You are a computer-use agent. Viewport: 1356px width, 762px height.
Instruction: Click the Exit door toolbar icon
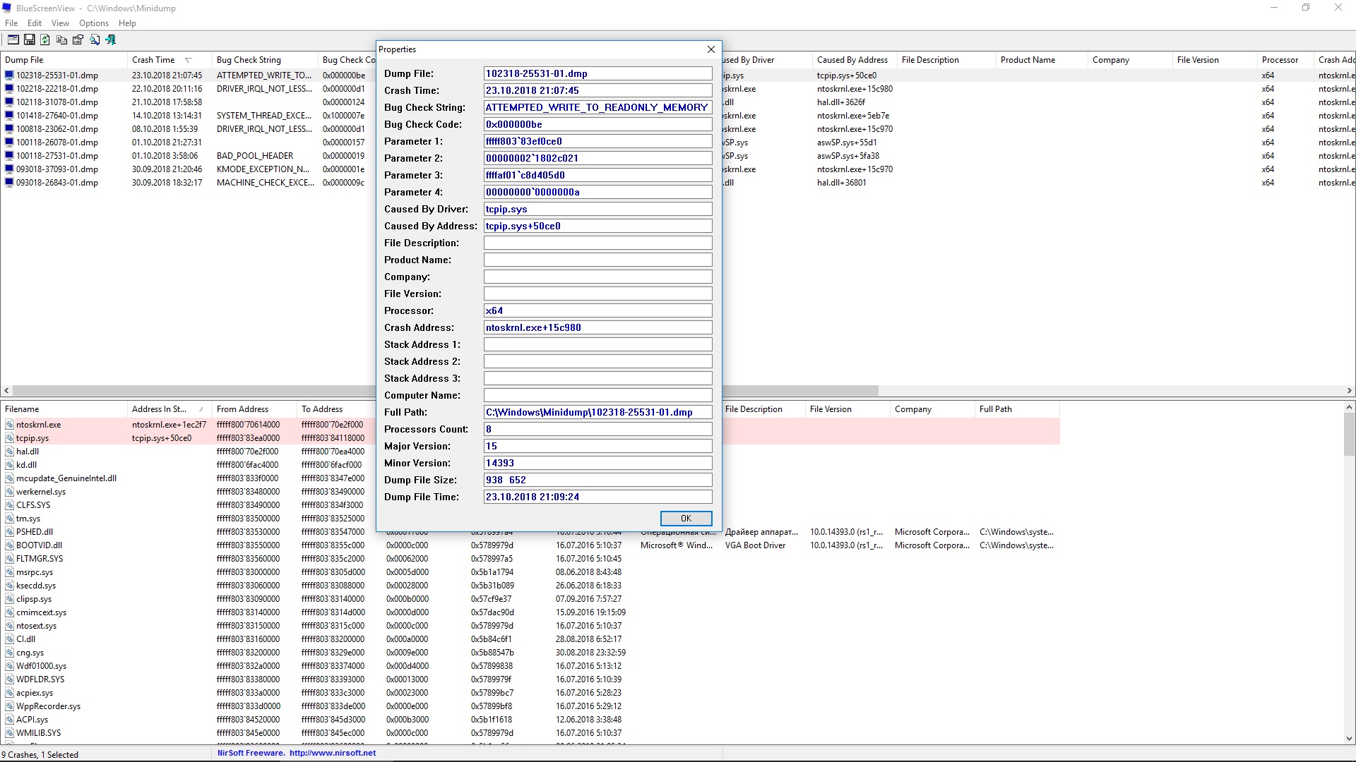(110, 40)
